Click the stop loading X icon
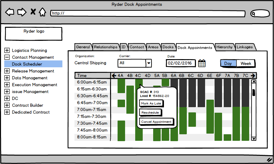 (33, 12)
